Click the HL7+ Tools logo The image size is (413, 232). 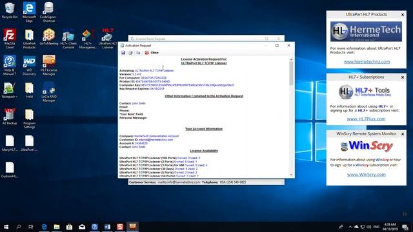pos(365,92)
